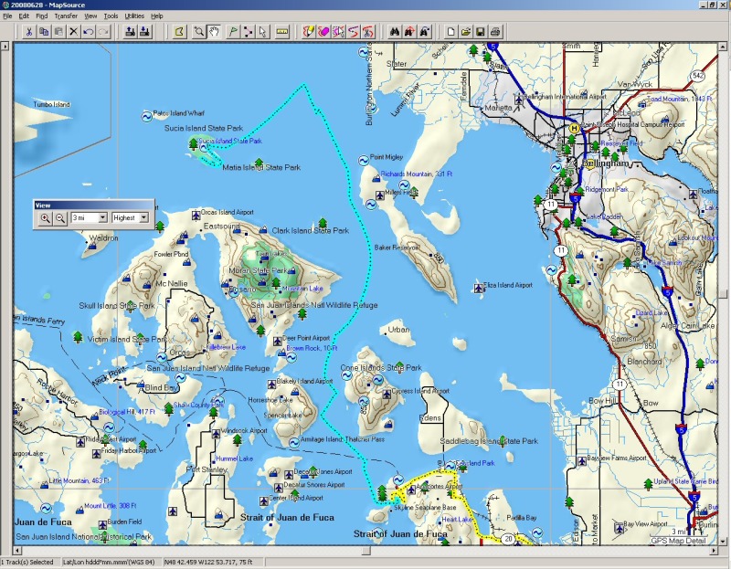Click the Cut scissors toolbar icon

click(29, 32)
